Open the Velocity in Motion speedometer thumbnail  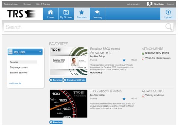click(x=68, y=104)
